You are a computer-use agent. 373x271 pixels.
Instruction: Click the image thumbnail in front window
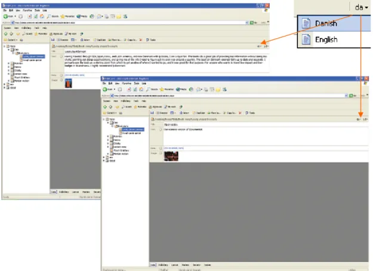click(171, 156)
